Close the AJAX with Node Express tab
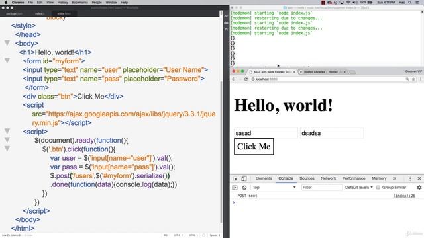 point(294,72)
